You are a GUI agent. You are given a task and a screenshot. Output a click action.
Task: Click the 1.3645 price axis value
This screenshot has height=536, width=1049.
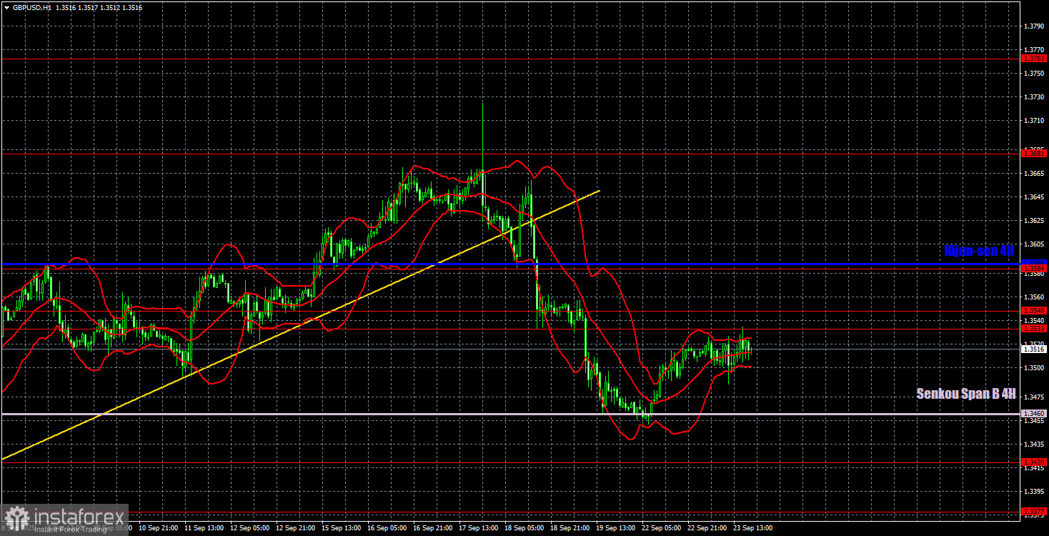tap(1034, 197)
